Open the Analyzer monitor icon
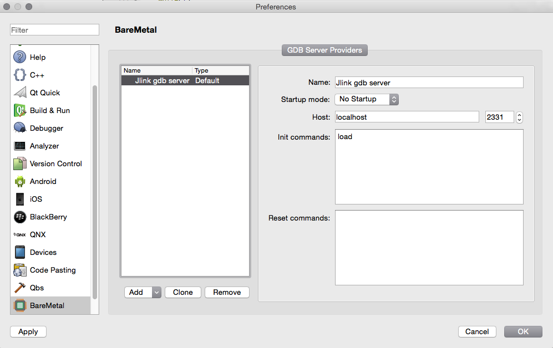Screen dimensions: 553x348 pyautogui.click(x=20, y=146)
